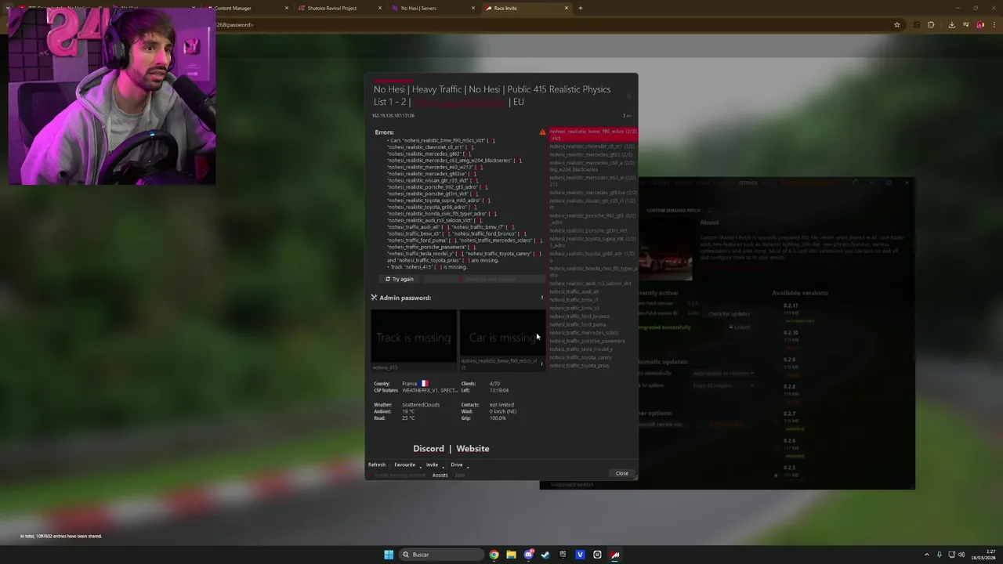Open Content Manager from the taskbar
Viewport: 1003px width, 564px height.
pyautogui.click(x=615, y=555)
